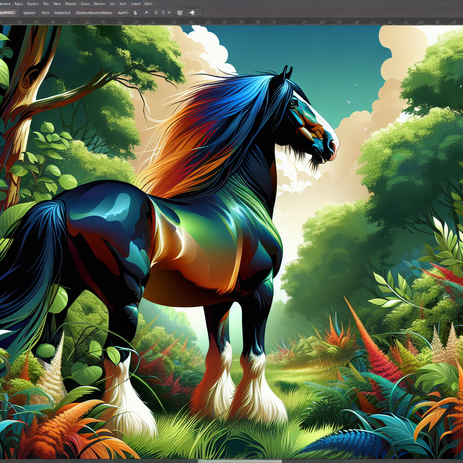Click the horizontal scrollbar thumb at the bottom
Image resolution: width=463 pixels, height=463 pixels.
(x=240, y=461)
